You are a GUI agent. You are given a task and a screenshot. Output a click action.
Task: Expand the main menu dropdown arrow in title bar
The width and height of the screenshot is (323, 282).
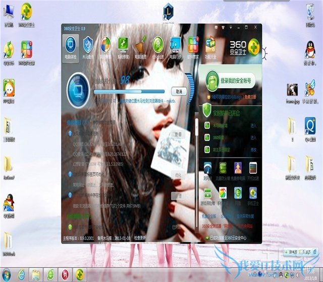tap(231, 27)
